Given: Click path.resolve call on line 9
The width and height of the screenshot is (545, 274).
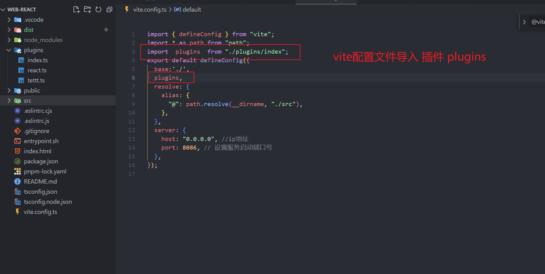Looking at the screenshot, I should tap(207, 104).
